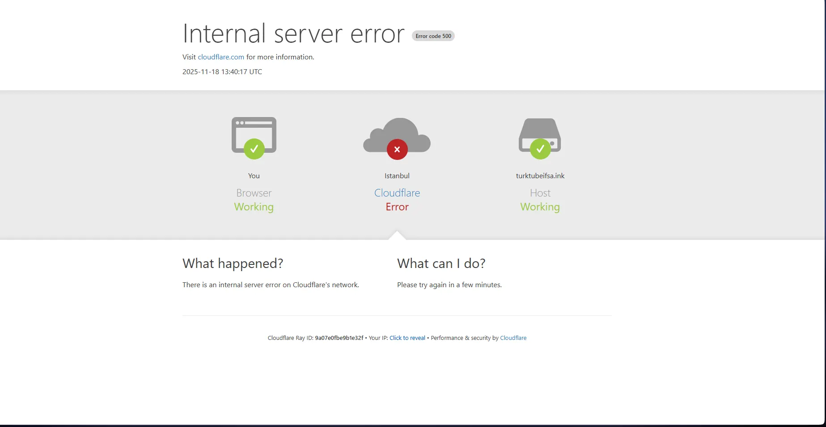Click the green Working text under Host
Image resolution: width=826 pixels, height=427 pixels.
[x=540, y=207]
